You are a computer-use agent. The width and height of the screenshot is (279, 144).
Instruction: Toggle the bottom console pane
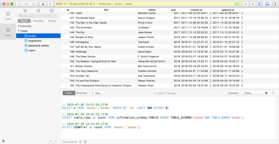click(x=267, y=4)
